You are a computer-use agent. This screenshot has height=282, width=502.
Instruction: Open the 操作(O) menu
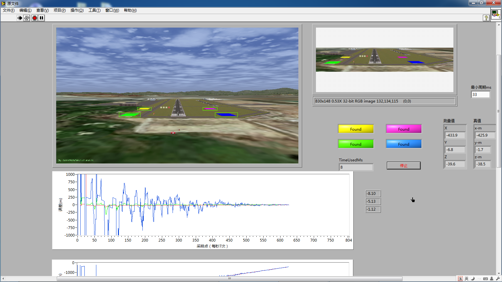pyautogui.click(x=77, y=10)
